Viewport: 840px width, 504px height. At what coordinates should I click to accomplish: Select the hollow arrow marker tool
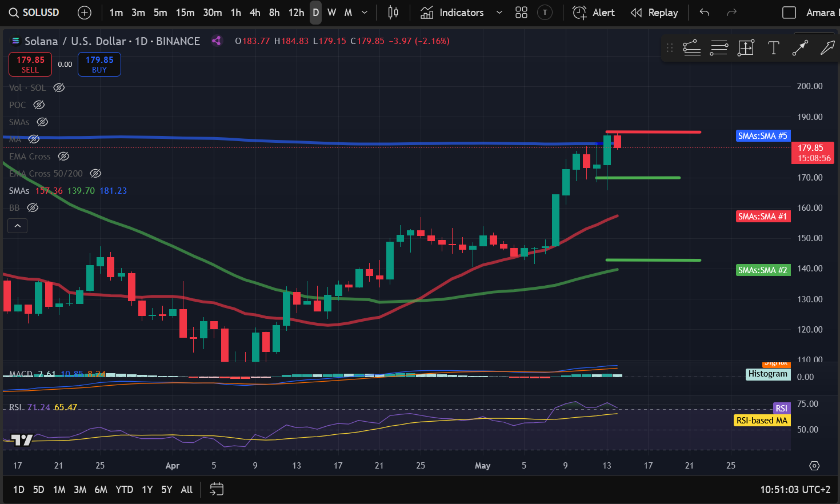click(827, 48)
